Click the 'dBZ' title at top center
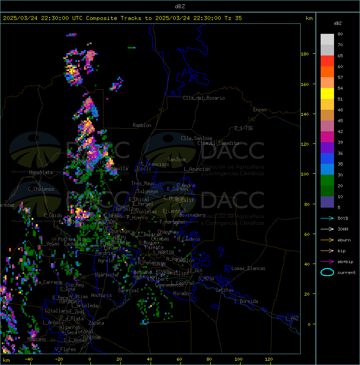This screenshot has height=365, width=360. point(180,6)
